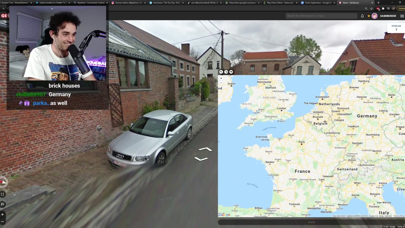Screen dimensions: 405x228
Task: Open the browser extensions puzzle icon
Action: coord(383,9)
